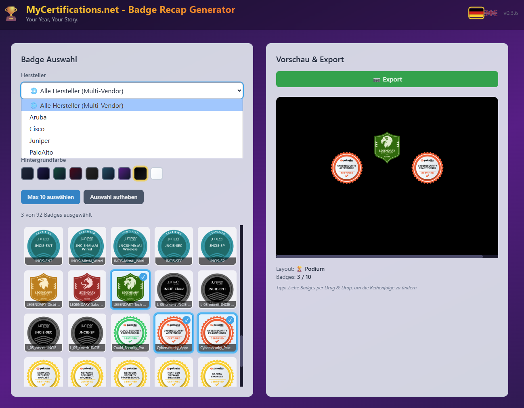Image resolution: width=524 pixels, height=408 pixels.
Task: Deselect the LEGENDARY Tech green badge
Action: point(130,289)
